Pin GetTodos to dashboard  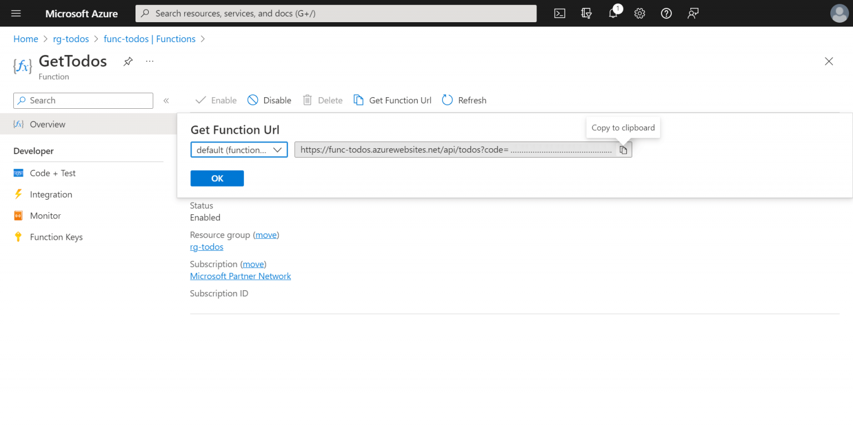(128, 61)
